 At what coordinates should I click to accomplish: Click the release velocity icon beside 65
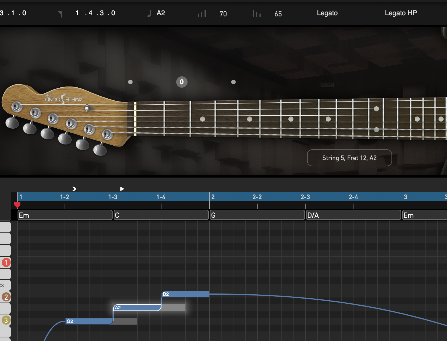tap(257, 14)
